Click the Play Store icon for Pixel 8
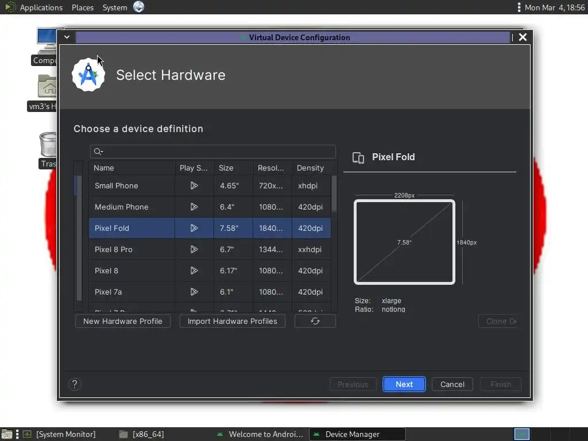588x441 pixels. tap(194, 270)
